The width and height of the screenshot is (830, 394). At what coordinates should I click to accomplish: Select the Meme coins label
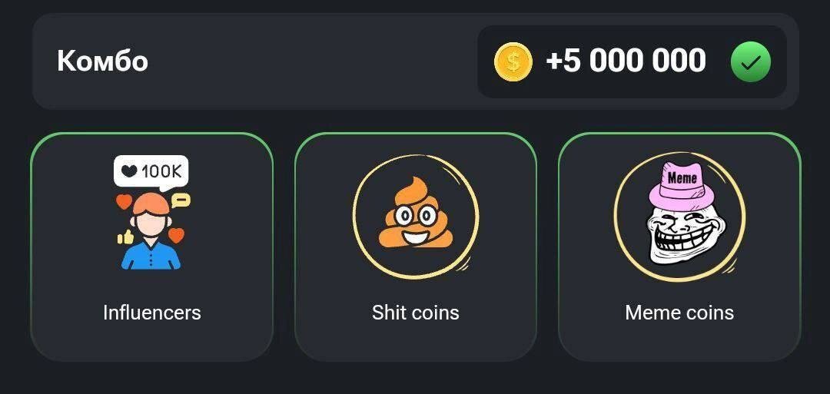click(679, 312)
